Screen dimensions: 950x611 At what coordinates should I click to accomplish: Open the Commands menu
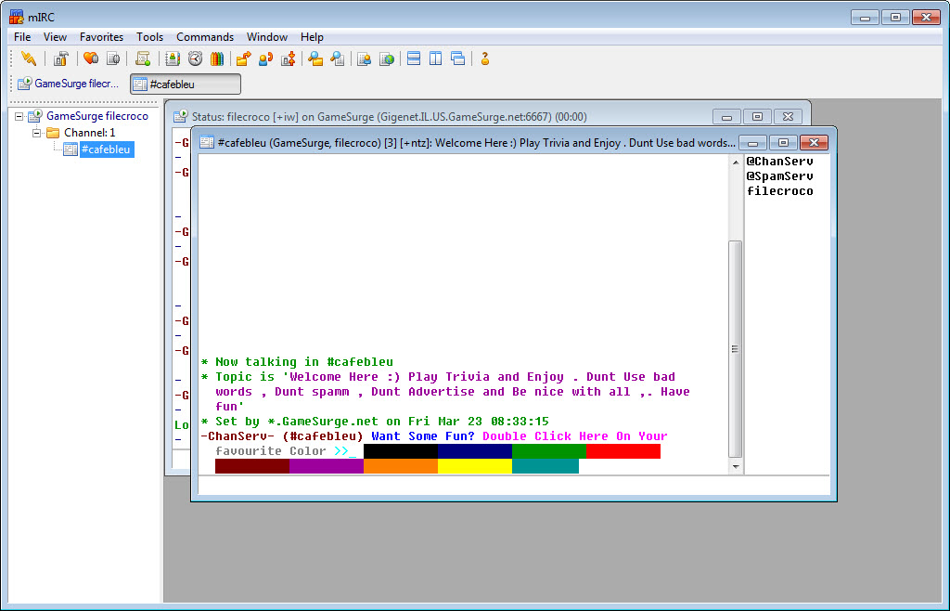(205, 37)
